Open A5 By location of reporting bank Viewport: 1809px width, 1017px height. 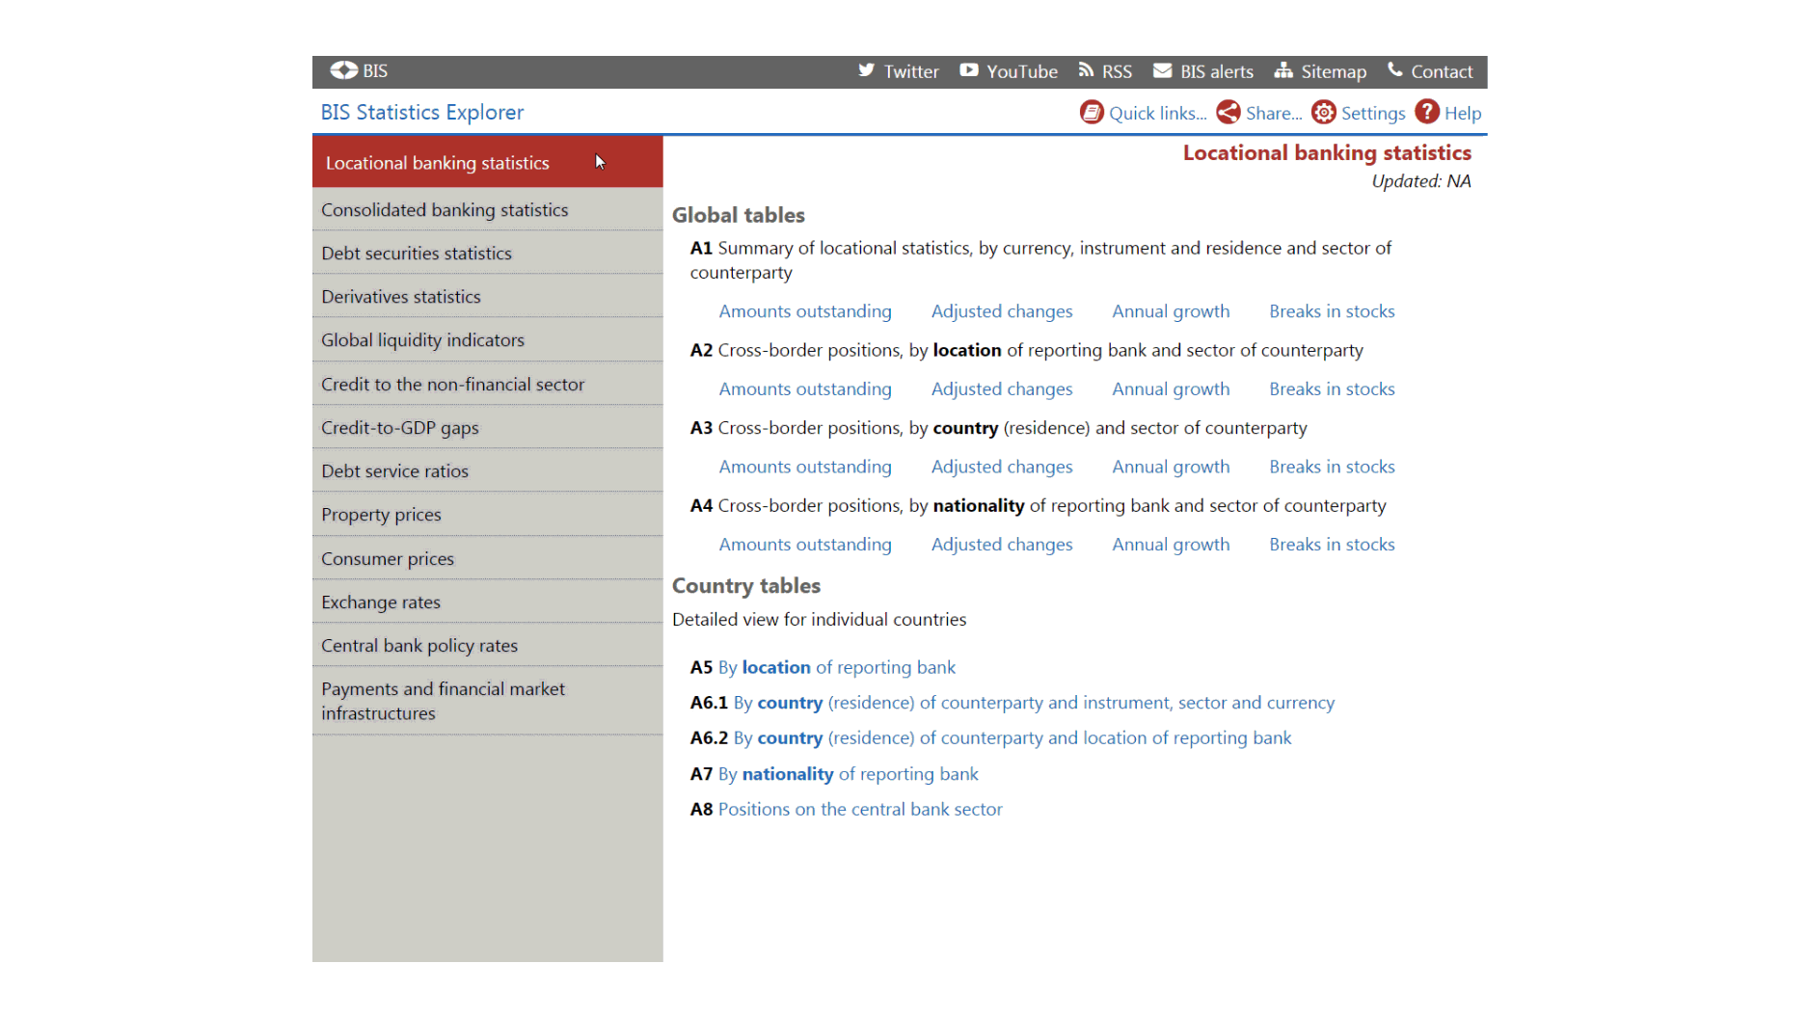pyautogui.click(x=836, y=667)
